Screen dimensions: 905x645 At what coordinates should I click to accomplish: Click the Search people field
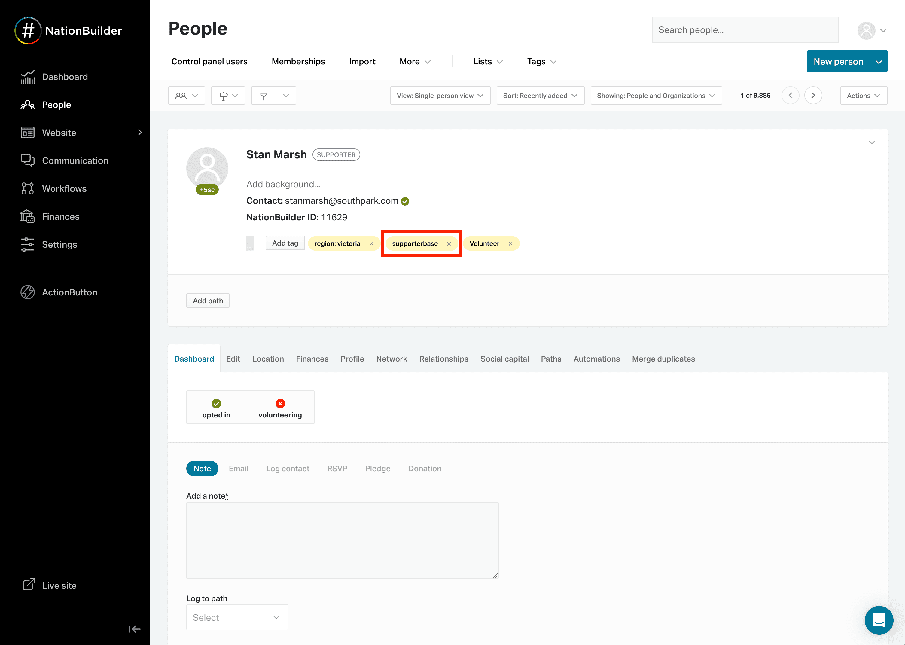(745, 30)
